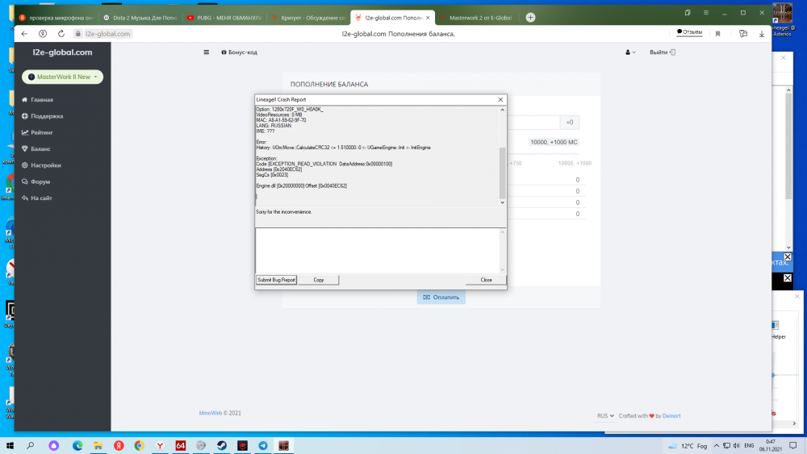Expand the RUS language selector in footer
The height and width of the screenshot is (454, 807).
click(x=605, y=416)
